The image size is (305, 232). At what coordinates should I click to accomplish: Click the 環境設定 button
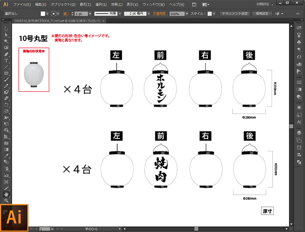coord(262,14)
